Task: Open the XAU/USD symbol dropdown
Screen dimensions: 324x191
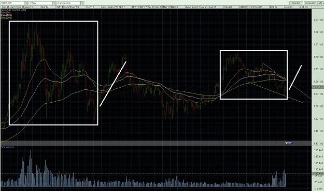Action: coord(14,3)
